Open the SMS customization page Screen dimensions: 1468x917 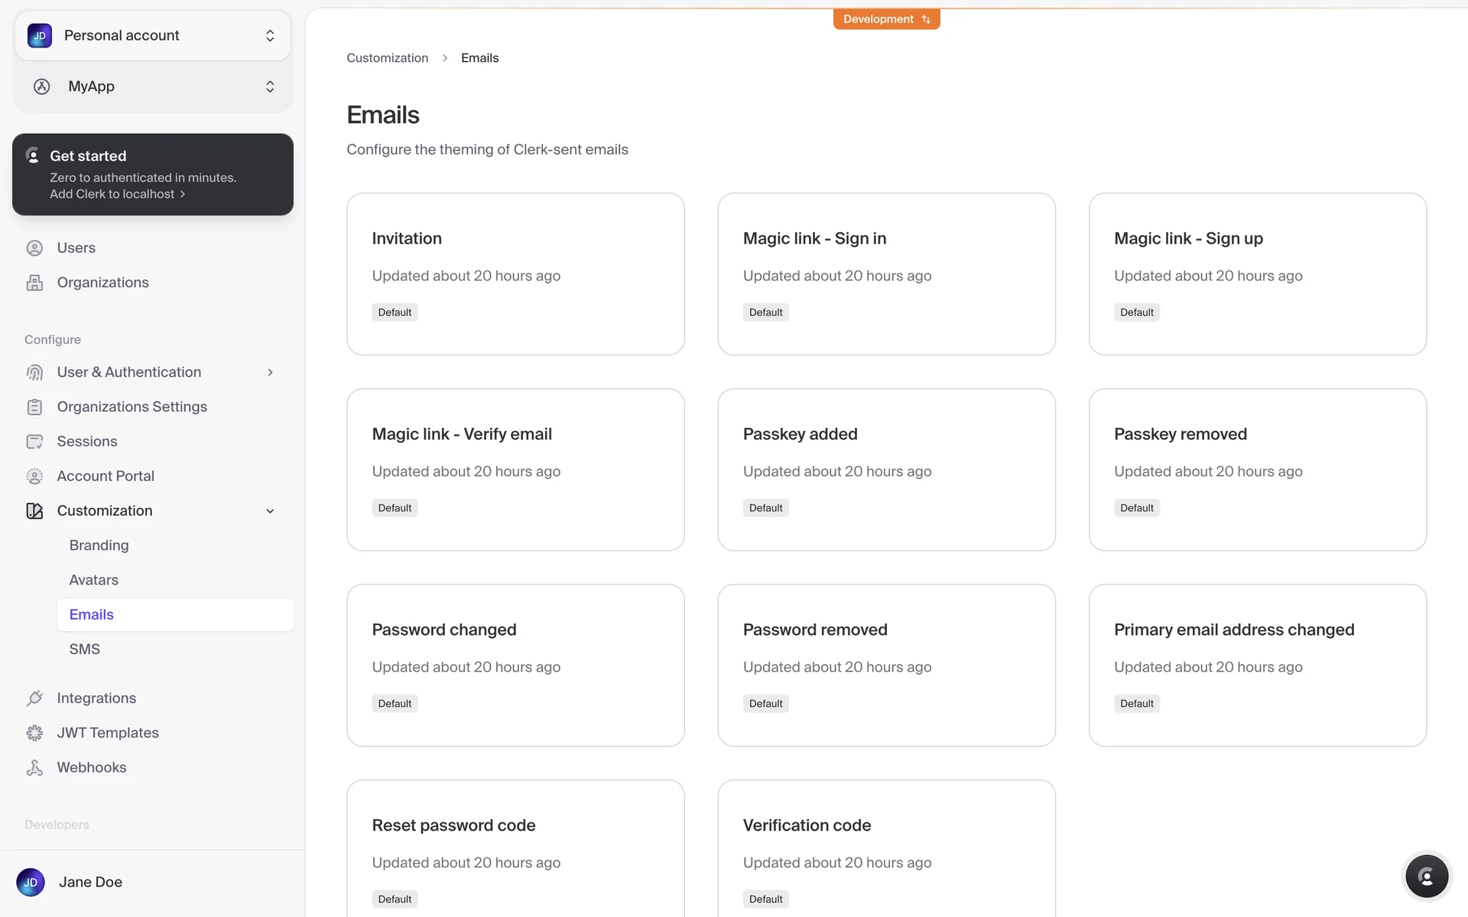[x=84, y=649]
